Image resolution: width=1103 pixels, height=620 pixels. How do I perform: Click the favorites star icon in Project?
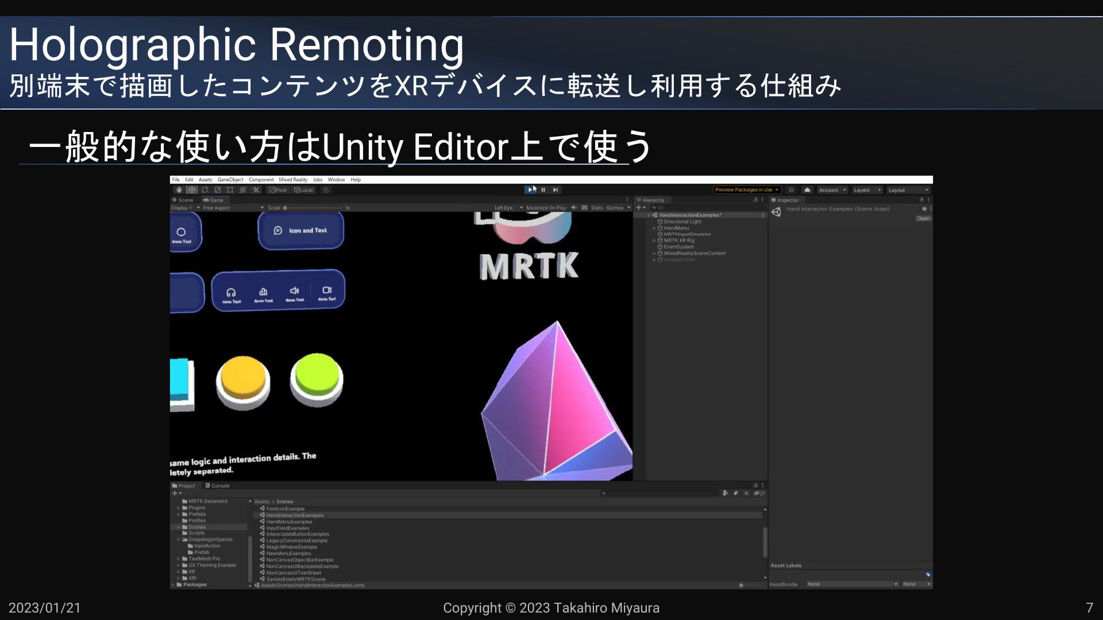tap(746, 493)
